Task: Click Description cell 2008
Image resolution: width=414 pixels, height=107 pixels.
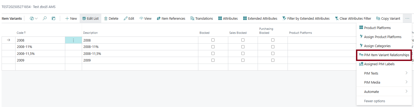Action: 140,40
